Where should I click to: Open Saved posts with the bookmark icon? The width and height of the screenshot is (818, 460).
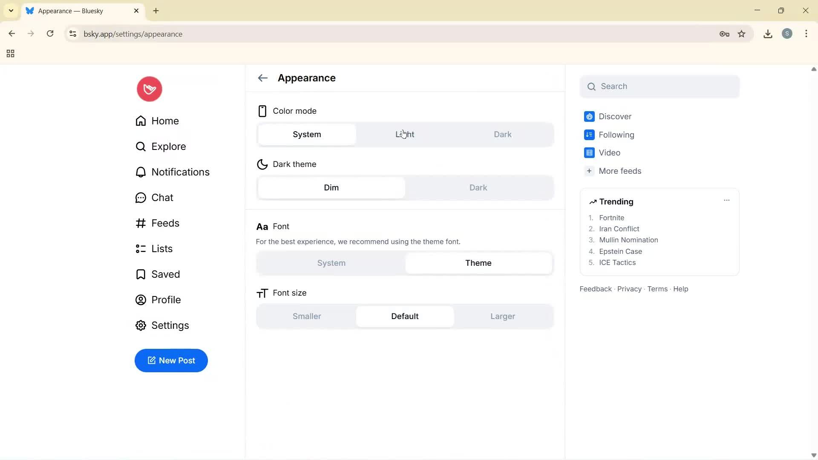point(141,274)
